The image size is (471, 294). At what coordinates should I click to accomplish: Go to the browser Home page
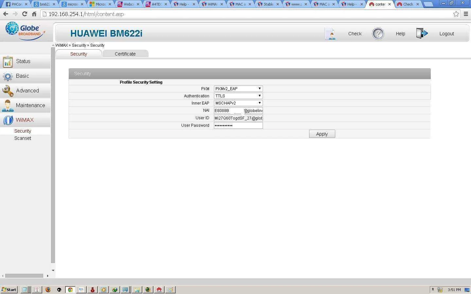(34, 14)
